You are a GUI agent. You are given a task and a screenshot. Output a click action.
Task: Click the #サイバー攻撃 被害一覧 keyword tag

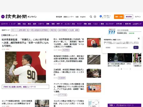[20, 30]
